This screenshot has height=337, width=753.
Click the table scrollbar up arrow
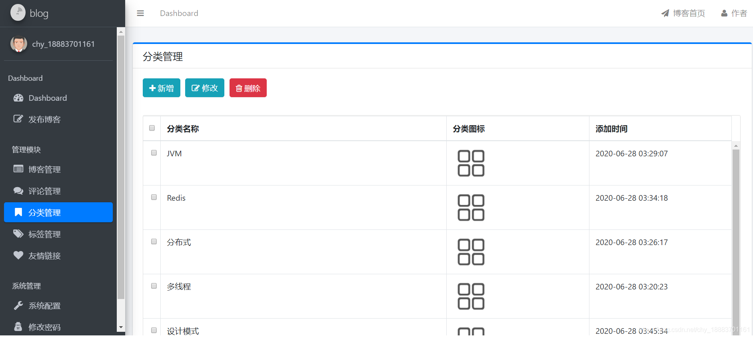click(x=736, y=146)
